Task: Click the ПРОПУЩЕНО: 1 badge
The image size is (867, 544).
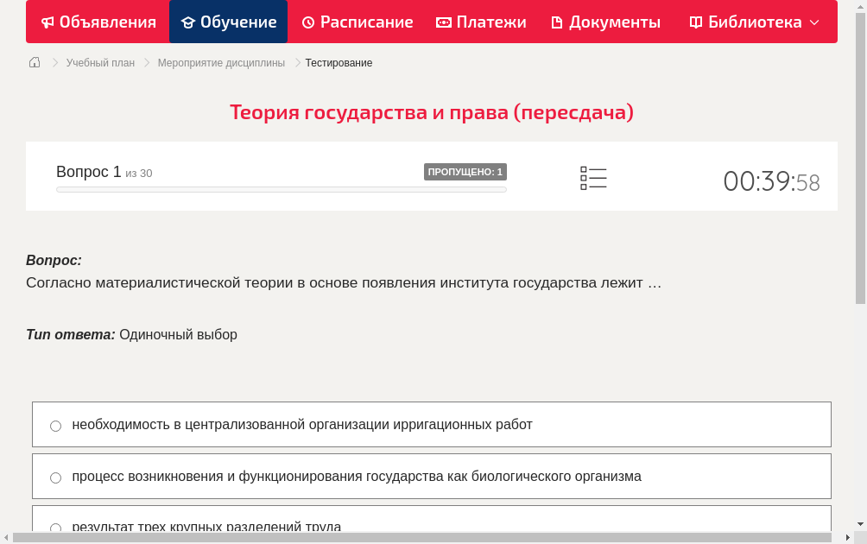Action: 465,171
